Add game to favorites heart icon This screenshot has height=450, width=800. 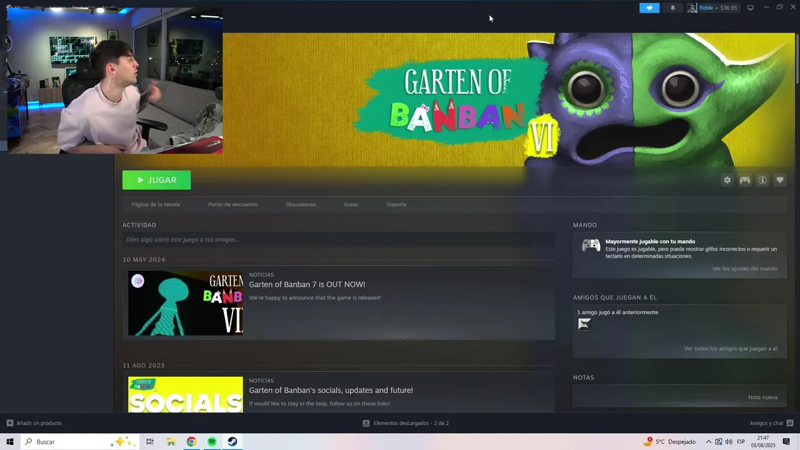pos(780,180)
